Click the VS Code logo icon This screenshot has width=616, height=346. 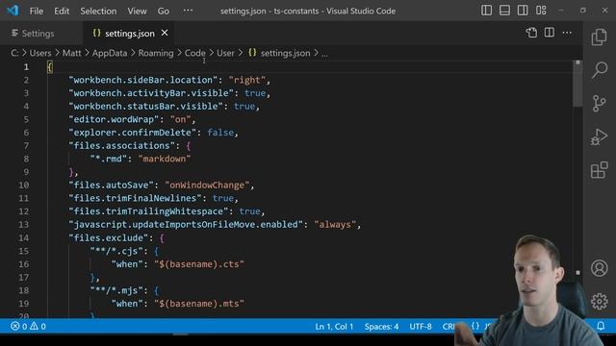(x=13, y=11)
